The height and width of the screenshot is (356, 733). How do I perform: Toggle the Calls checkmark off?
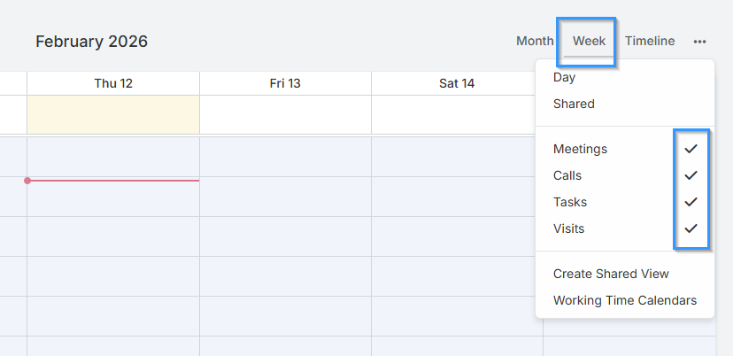tap(691, 175)
